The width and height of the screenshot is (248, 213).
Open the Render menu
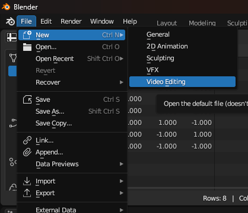(x=71, y=21)
